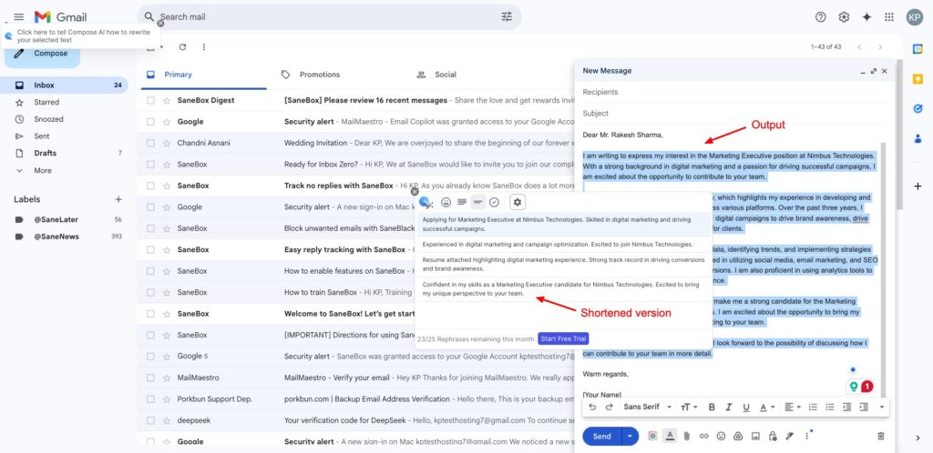The width and height of the screenshot is (933, 453).
Task: Switch to Promotions tab
Action: (320, 75)
